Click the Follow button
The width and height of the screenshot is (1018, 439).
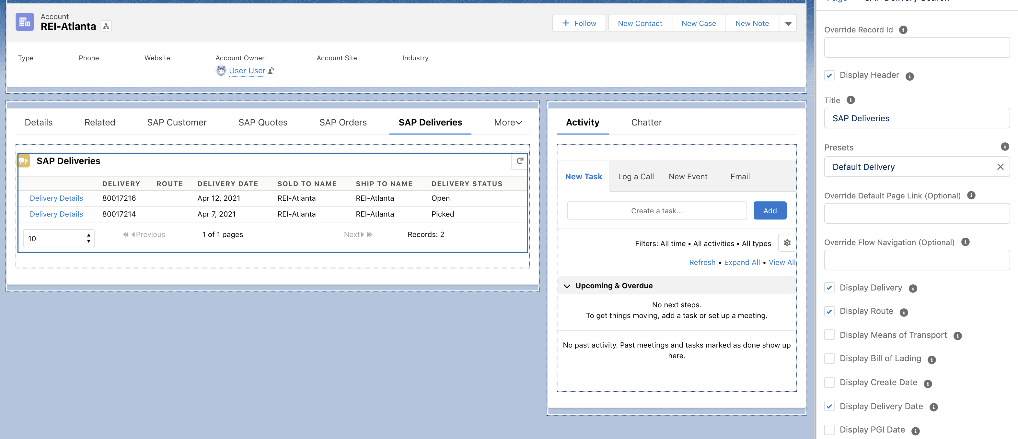click(579, 23)
